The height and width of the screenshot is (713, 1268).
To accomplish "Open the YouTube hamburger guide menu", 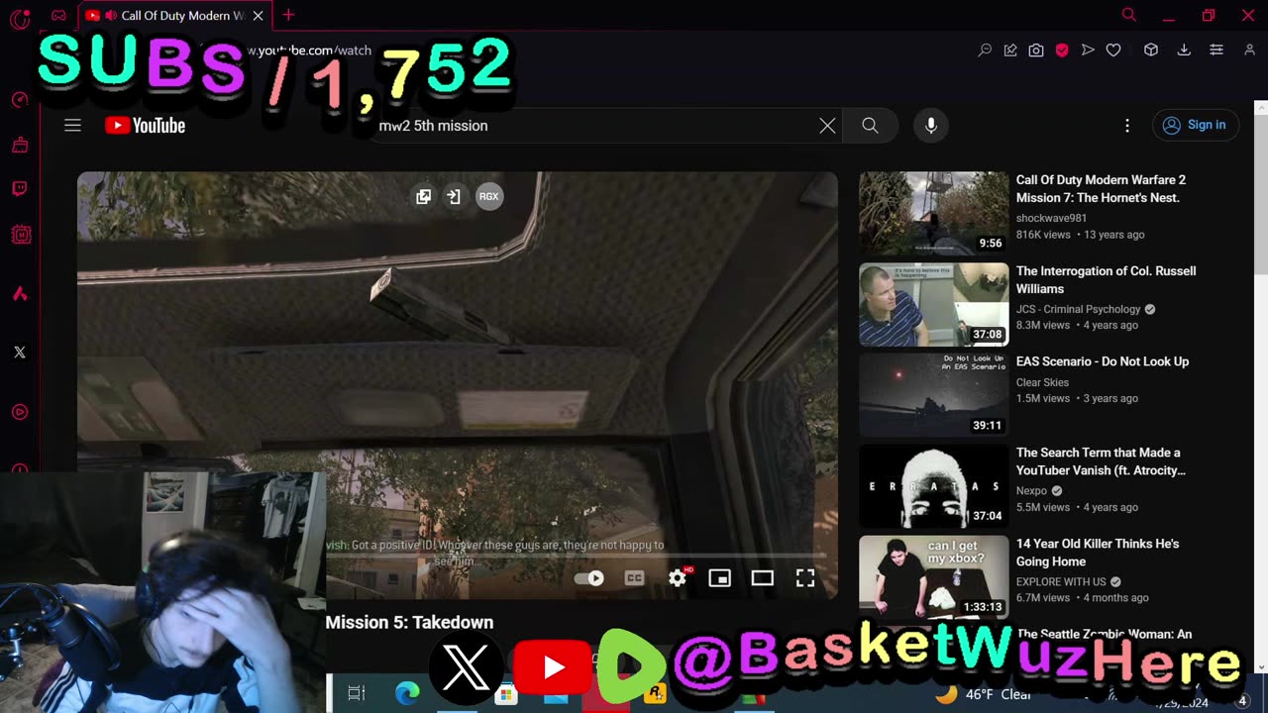I will click(72, 126).
